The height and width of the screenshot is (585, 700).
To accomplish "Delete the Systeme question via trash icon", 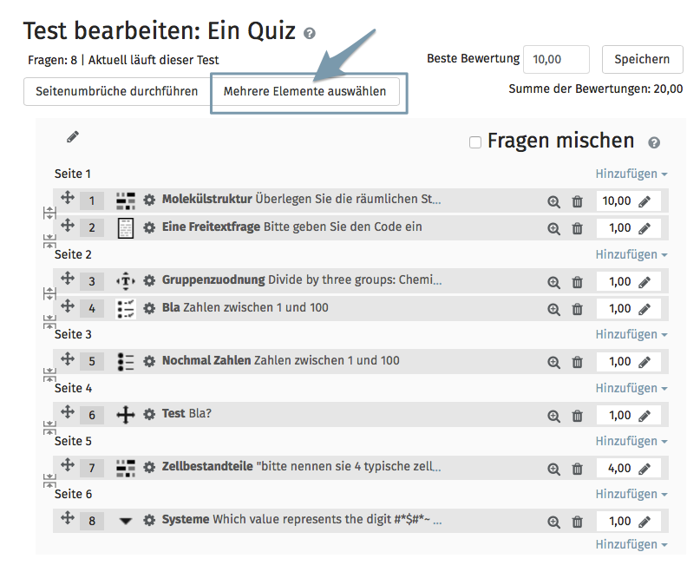I will [x=577, y=523].
